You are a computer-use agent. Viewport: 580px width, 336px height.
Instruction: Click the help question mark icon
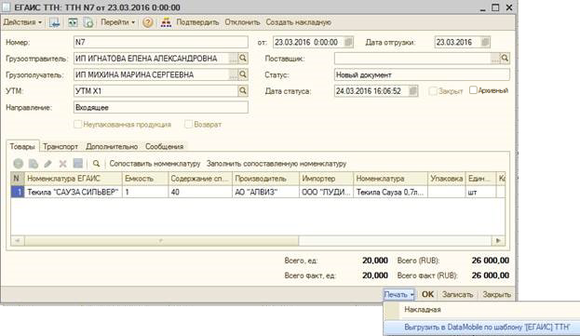[x=147, y=22]
